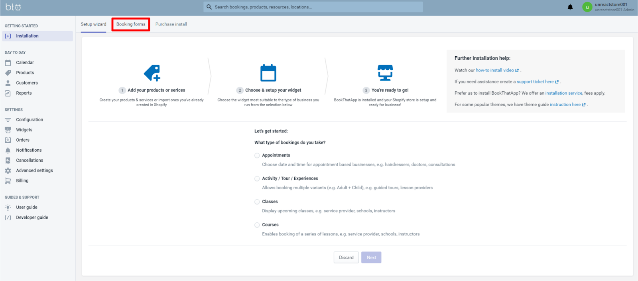This screenshot has width=638, height=281.
Task: Switch to the Booking forms tab
Action: pyautogui.click(x=131, y=24)
